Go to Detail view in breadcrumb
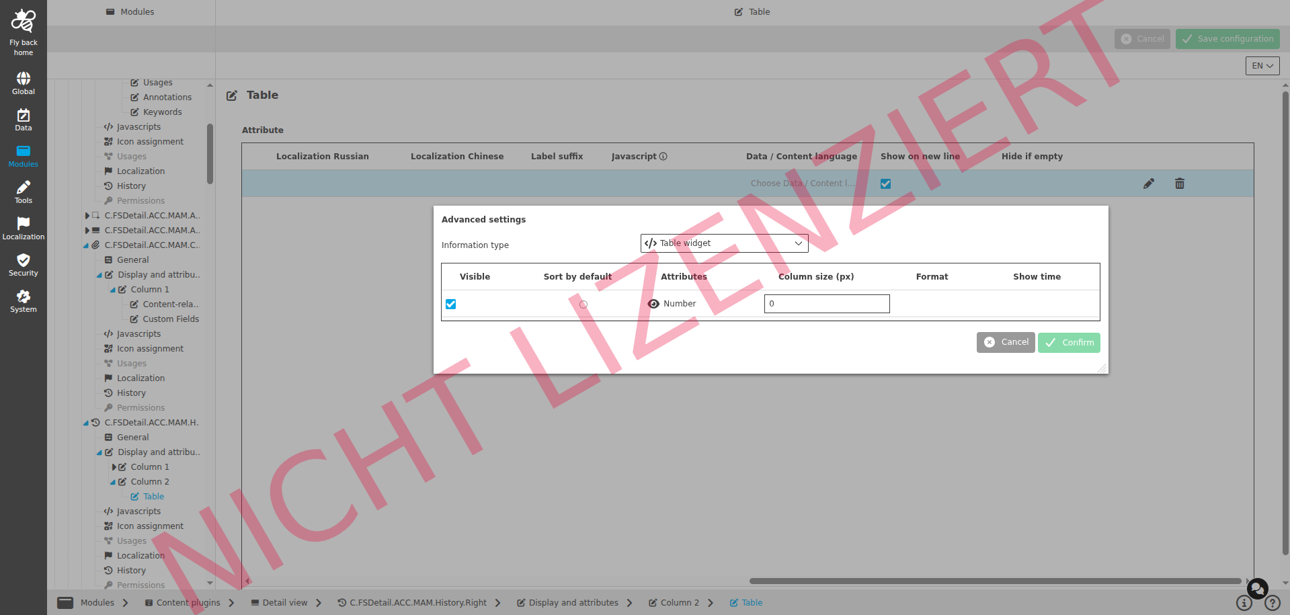The image size is (1290, 615). [x=279, y=603]
